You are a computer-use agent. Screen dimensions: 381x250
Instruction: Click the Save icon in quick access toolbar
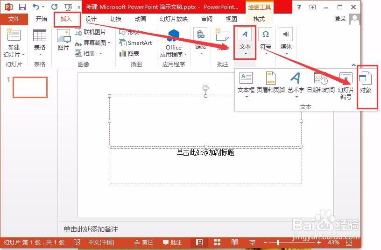(22, 7)
